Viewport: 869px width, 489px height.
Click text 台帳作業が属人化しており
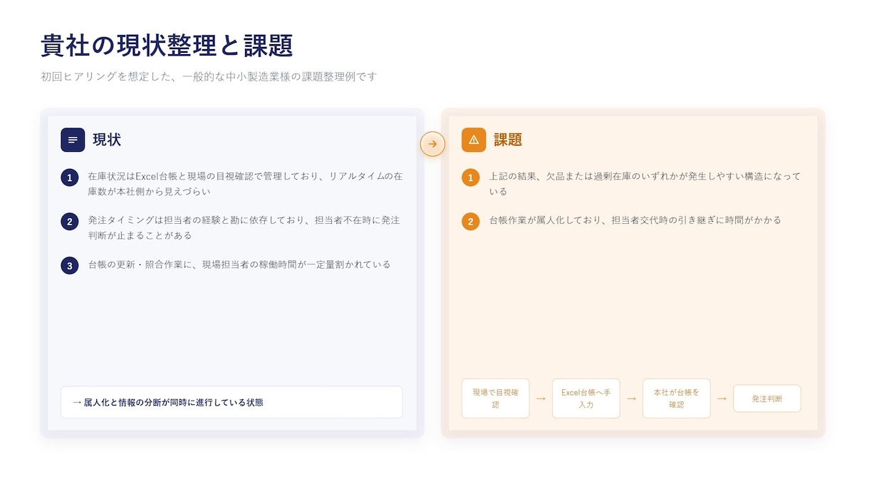635,220
